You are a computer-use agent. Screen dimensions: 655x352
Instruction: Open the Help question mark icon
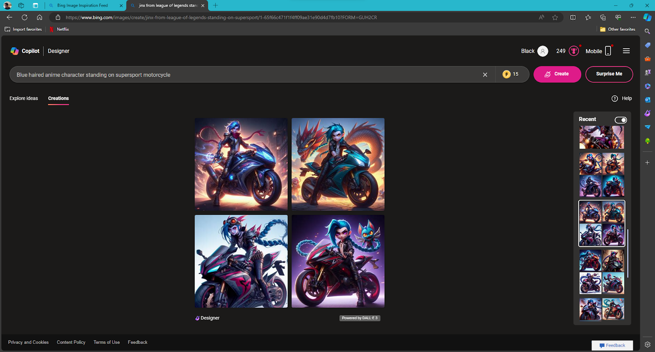[x=614, y=98]
